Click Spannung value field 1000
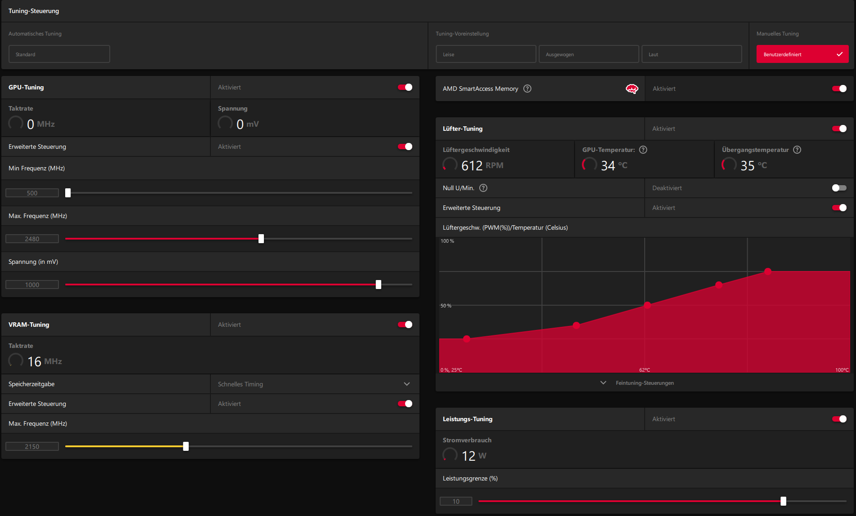Image resolution: width=856 pixels, height=516 pixels. tap(32, 285)
